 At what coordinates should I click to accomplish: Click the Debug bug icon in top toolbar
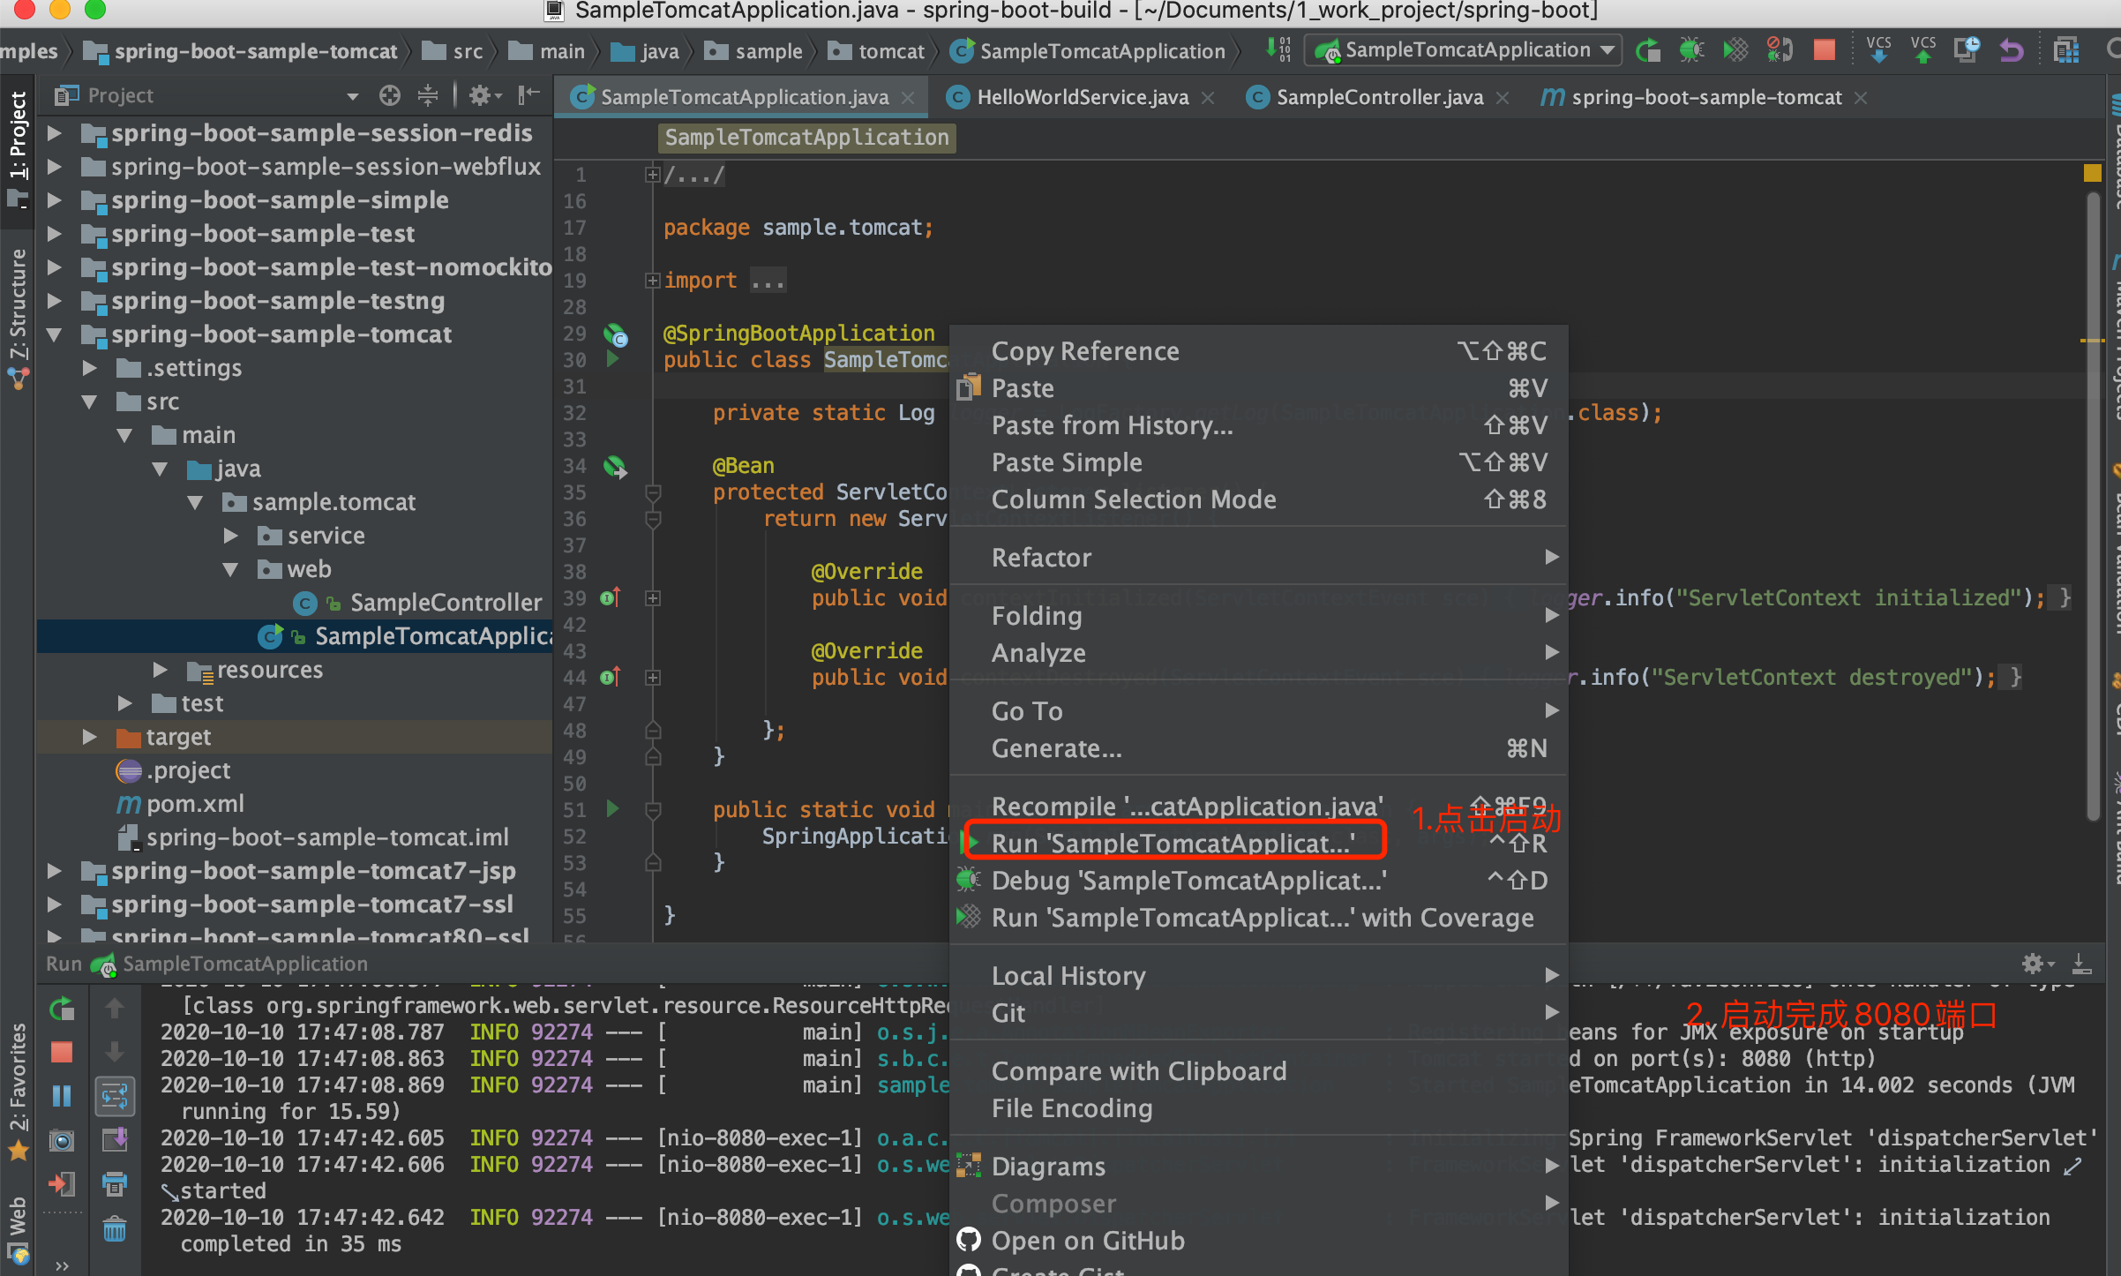pyautogui.click(x=1690, y=50)
